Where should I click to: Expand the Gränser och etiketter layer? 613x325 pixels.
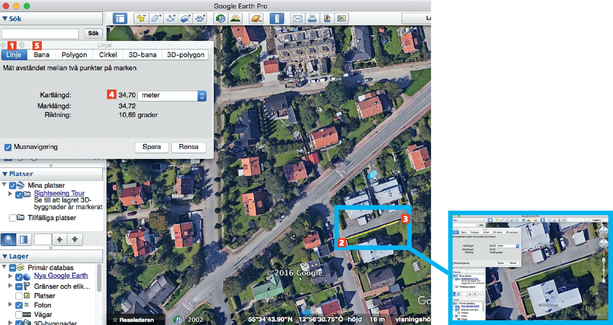(10, 286)
